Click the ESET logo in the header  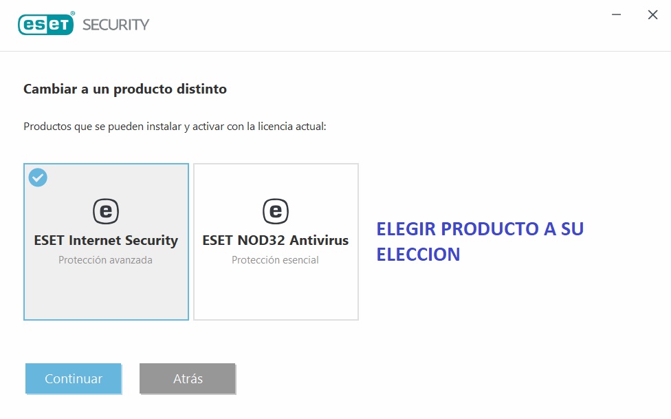[x=45, y=24]
